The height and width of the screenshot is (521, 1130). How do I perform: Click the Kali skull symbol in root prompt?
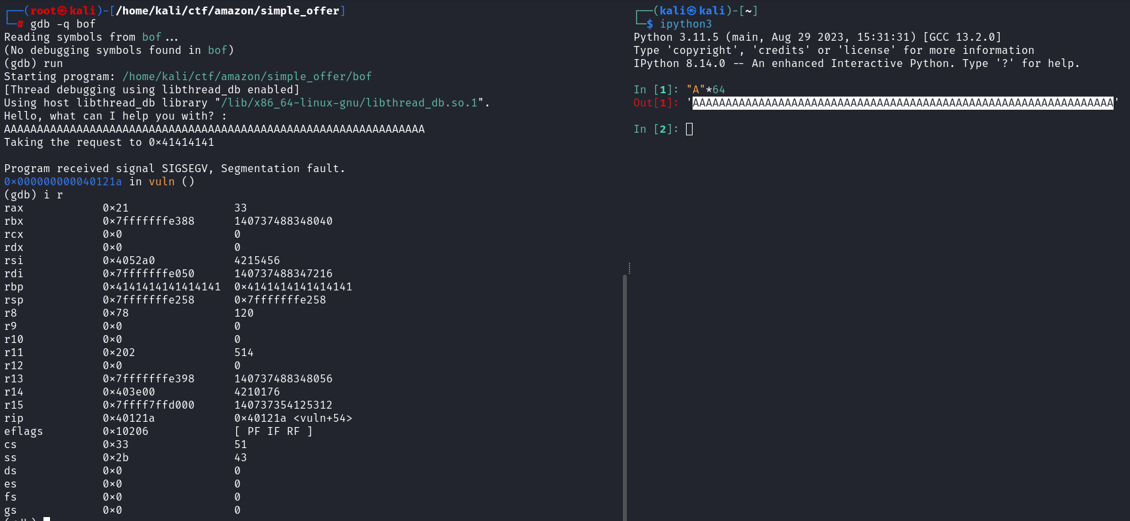click(x=63, y=11)
